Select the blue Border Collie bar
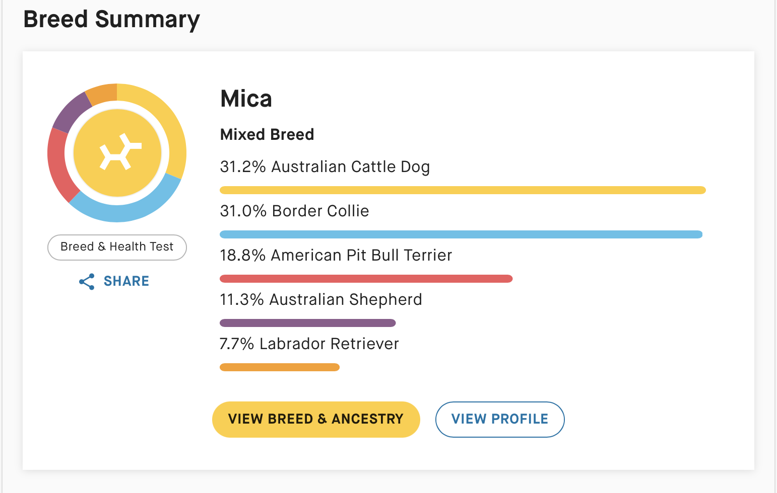The image size is (777, 493). coord(461,234)
